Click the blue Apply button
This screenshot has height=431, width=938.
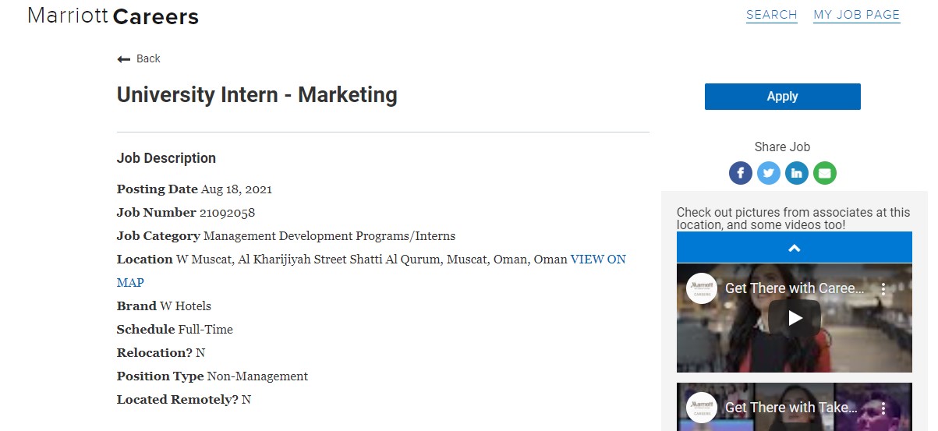tap(783, 97)
